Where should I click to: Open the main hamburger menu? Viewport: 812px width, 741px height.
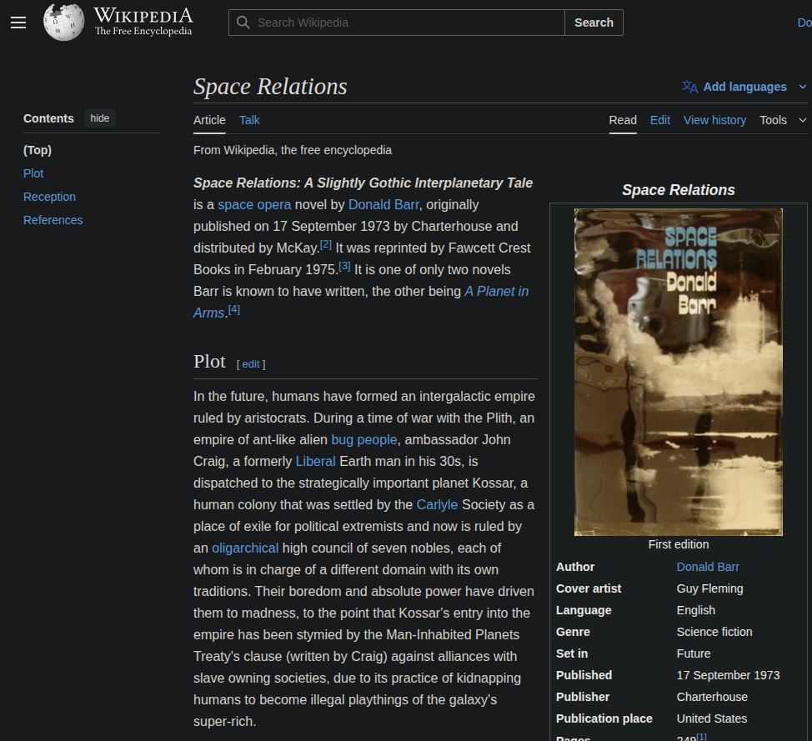pyautogui.click(x=18, y=23)
